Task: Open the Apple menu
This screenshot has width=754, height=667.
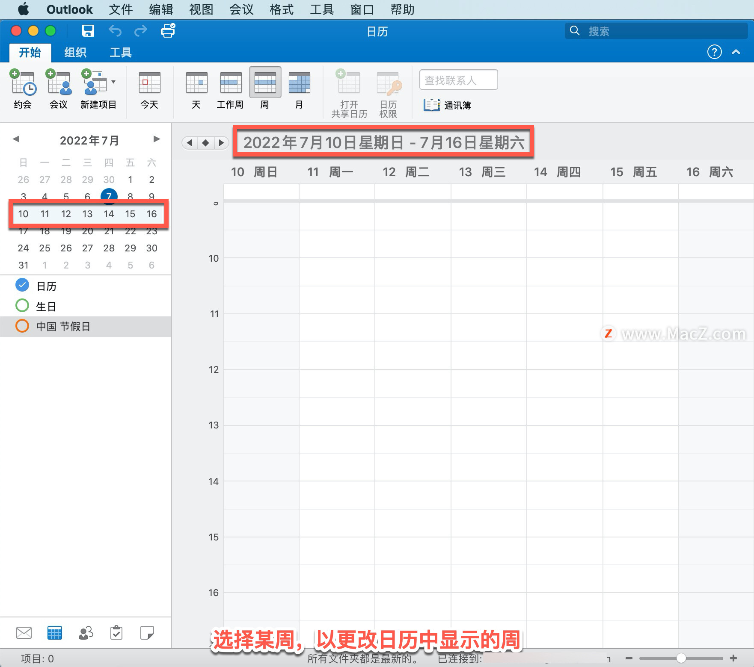Action: (x=24, y=9)
